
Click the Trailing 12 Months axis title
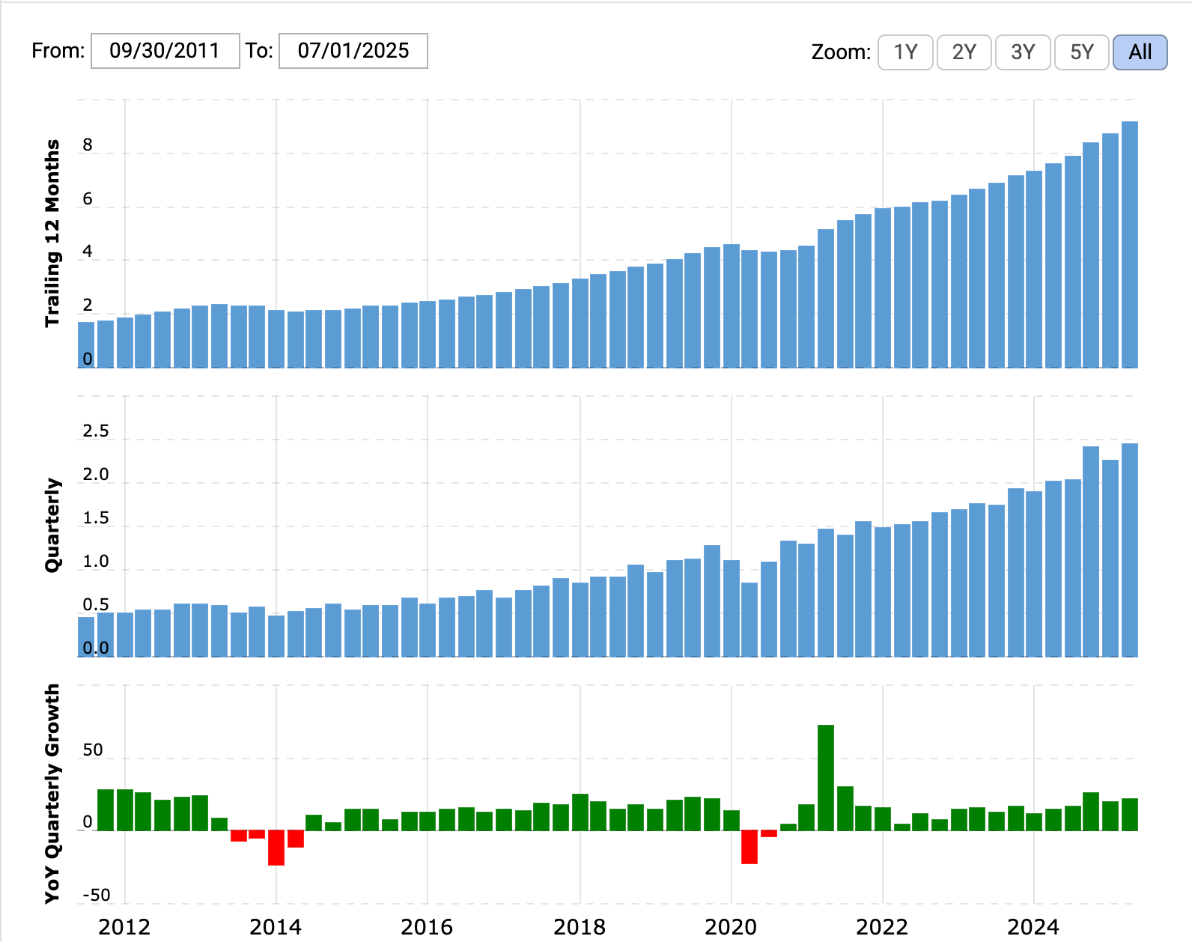(52, 233)
